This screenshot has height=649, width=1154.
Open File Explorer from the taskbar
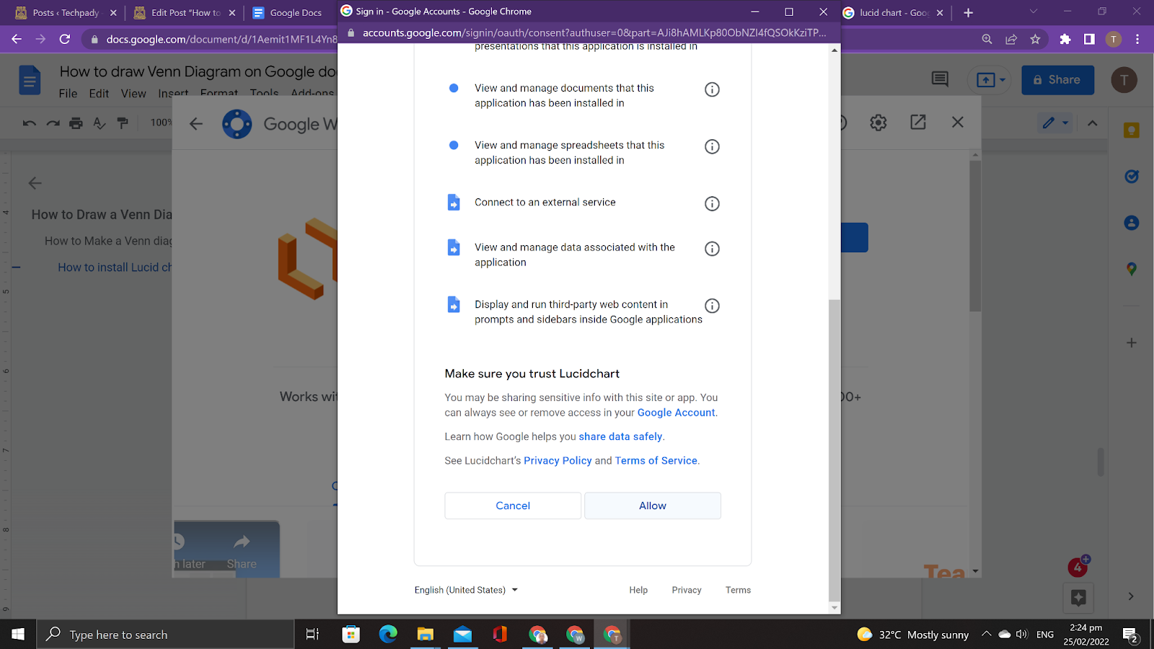[426, 635]
